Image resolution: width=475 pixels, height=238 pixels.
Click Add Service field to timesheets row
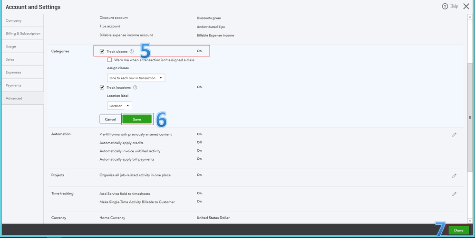point(125,193)
